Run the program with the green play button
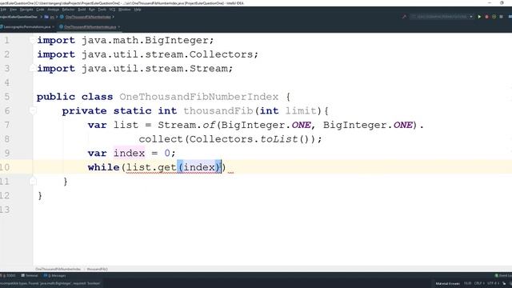Screen dimensions: 512x288 click(479, 17)
